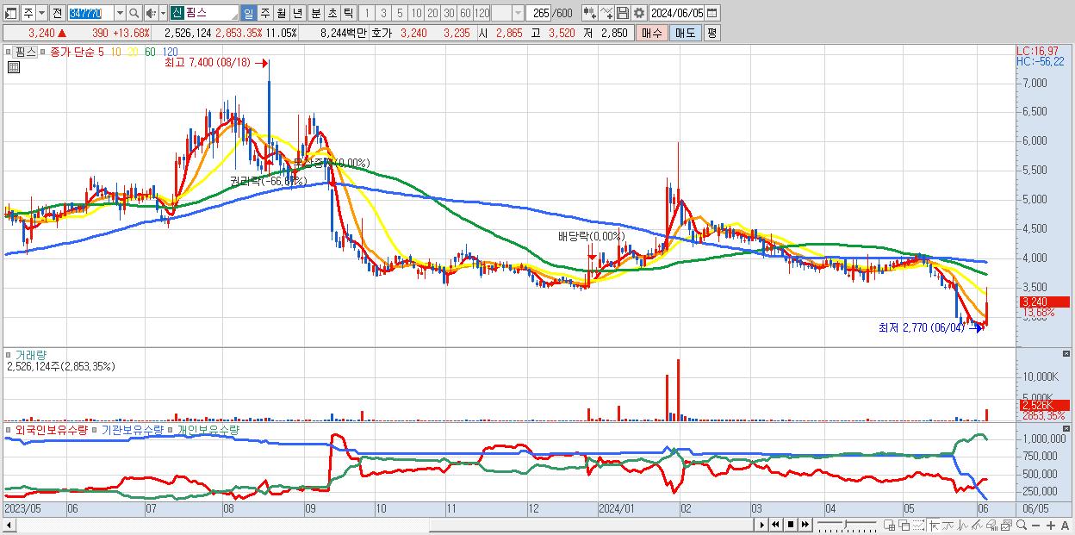Click the wave line analysis icon
This screenshot has height=535, width=1075.
(963, 525)
